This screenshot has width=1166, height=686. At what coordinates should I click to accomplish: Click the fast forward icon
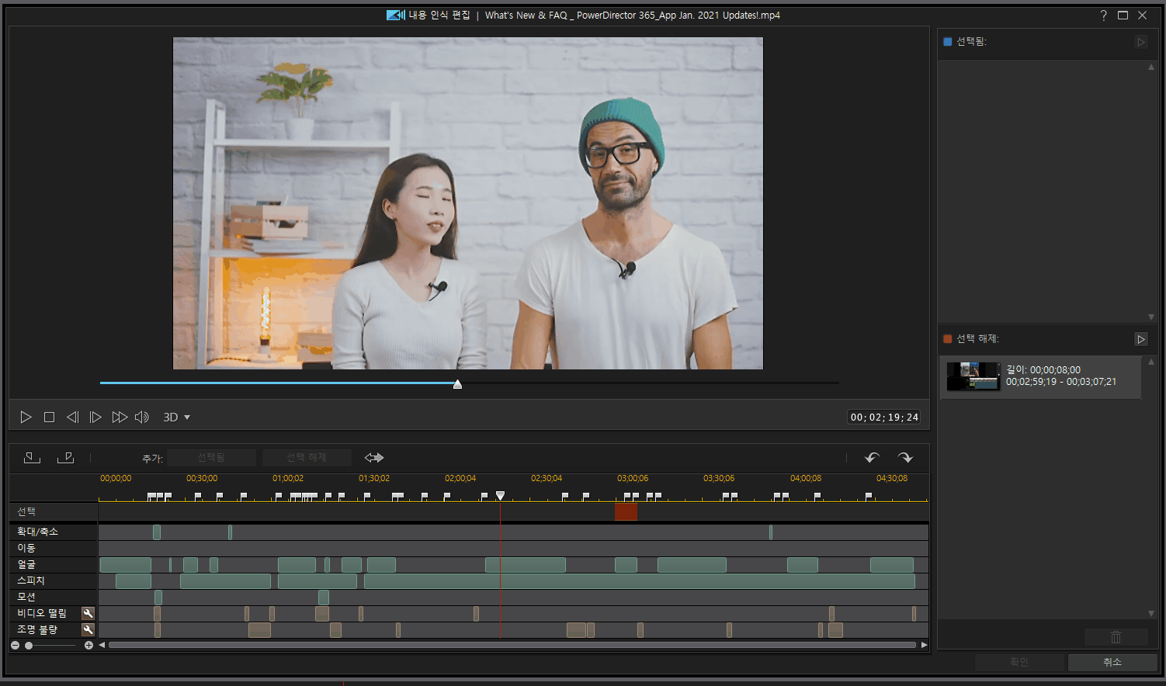(x=119, y=417)
